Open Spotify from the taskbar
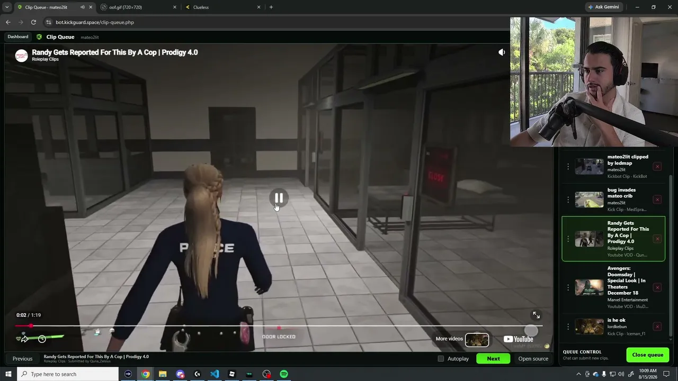678x381 pixels. [x=284, y=374]
